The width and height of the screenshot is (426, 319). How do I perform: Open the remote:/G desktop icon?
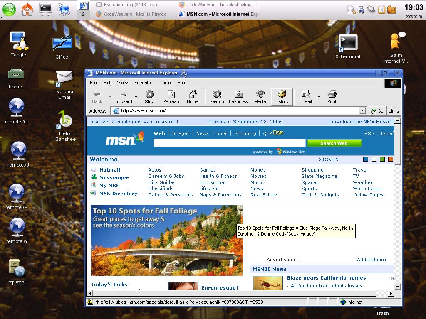tap(16, 111)
